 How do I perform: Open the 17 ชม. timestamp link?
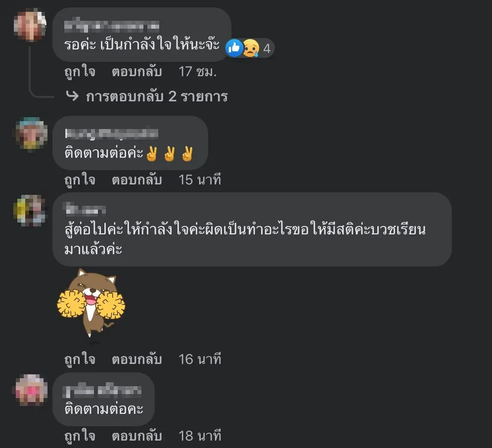[197, 72]
